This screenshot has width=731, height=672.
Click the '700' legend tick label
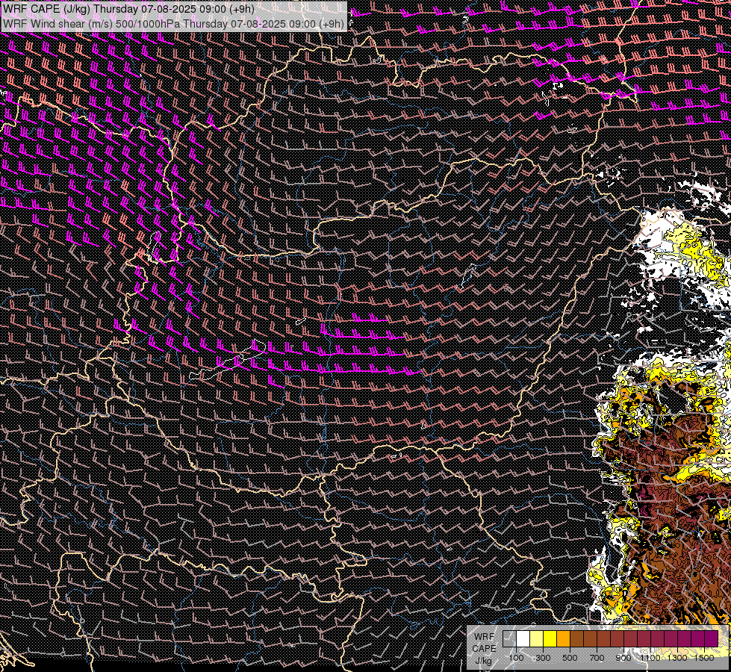(x=597, y=658)
